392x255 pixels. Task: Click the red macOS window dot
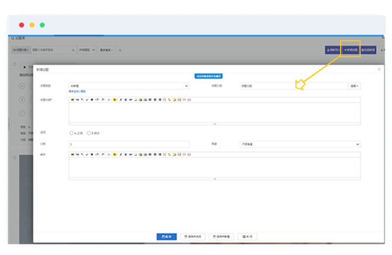22,25
